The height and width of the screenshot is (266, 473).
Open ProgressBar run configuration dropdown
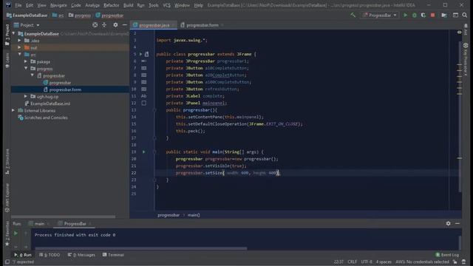click(x=380, y=15)
